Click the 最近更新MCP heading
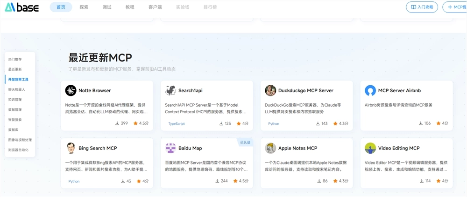Screen dimensions: 467x197 [x=100, y=58]
